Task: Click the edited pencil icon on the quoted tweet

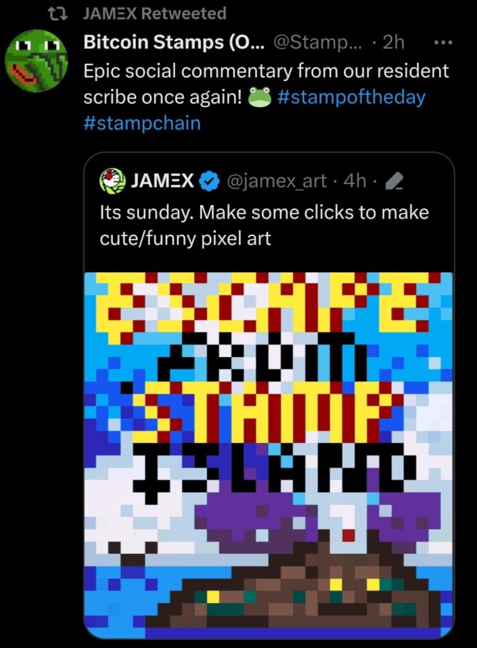Action: (393, 182)
